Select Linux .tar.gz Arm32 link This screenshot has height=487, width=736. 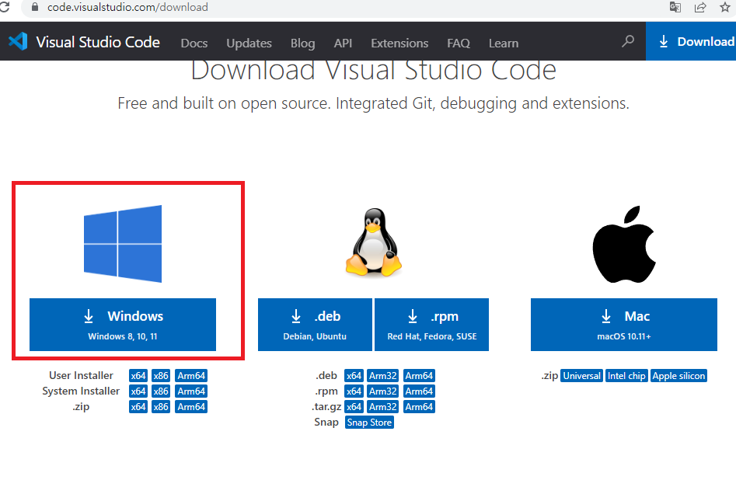382,407
